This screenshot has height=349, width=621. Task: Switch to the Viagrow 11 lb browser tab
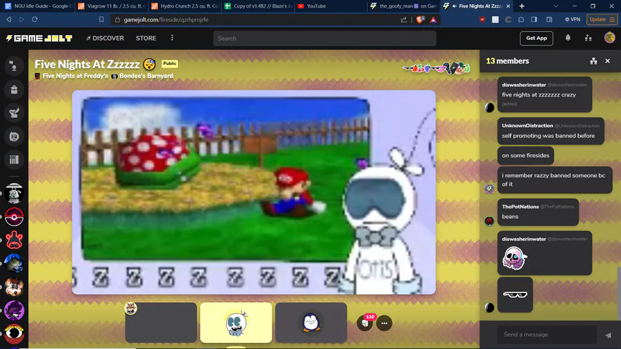point(111,6)
